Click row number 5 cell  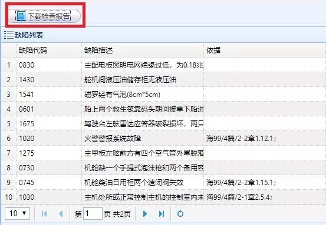[x=8, y=124]
